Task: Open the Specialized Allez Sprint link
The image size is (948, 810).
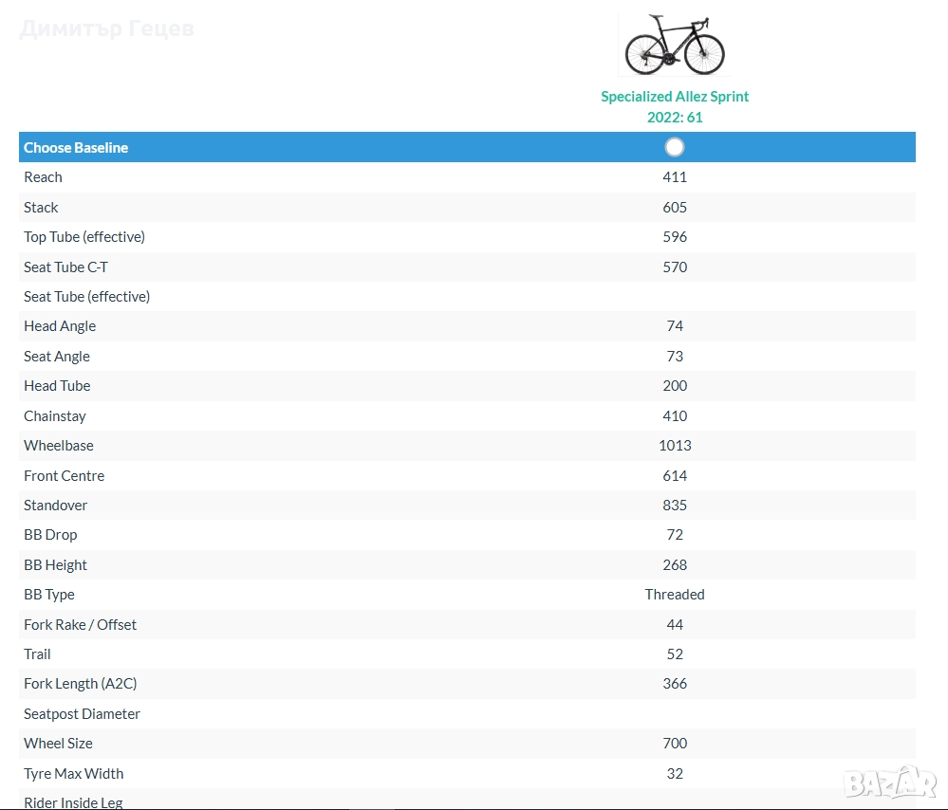Action: pyautogui.click(x=675, y=97)
